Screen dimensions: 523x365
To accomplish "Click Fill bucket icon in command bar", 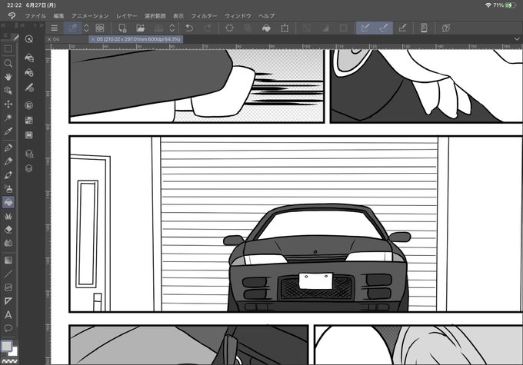I will pos(266,28).
